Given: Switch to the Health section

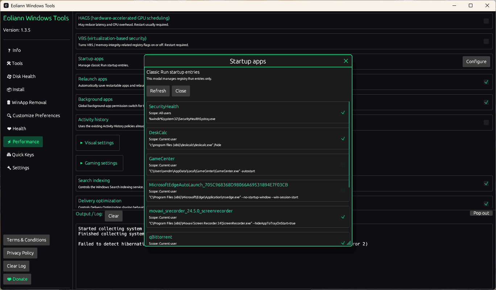Looking at the screenshot, I should pos(16,129).
